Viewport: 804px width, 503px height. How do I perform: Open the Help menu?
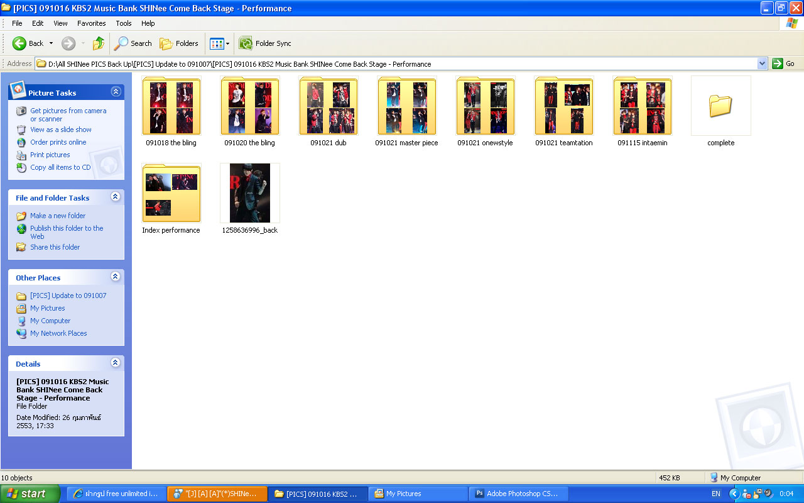pos(148,23)
